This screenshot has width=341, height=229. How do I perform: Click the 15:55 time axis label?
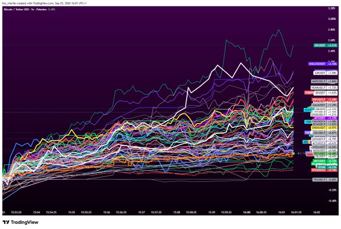[72, 212]
